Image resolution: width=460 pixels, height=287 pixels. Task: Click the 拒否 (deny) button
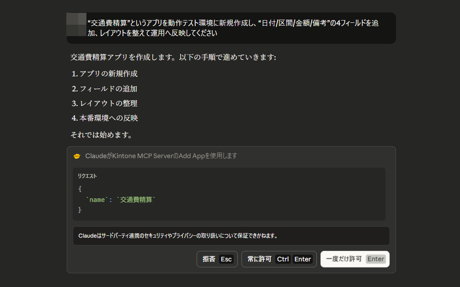[217, 259]
